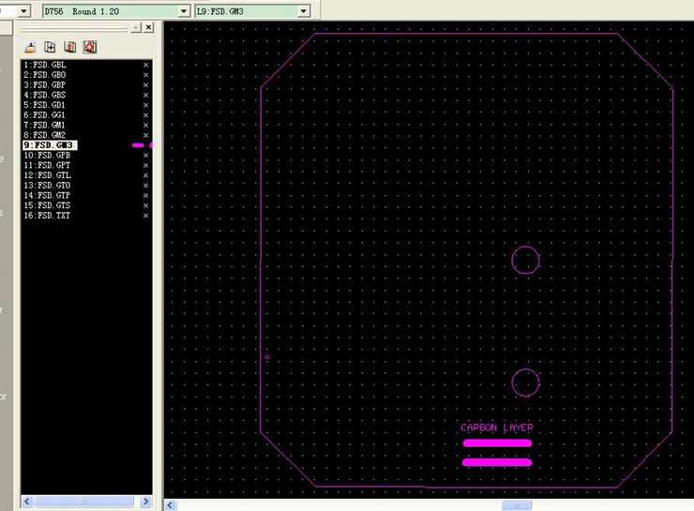
Task: Click the CARBON LAYER text on canvas
Action: pos(497,428)
